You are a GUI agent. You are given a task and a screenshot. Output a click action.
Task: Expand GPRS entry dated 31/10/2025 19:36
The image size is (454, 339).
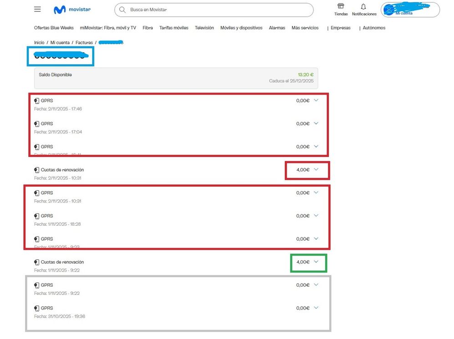316,308
